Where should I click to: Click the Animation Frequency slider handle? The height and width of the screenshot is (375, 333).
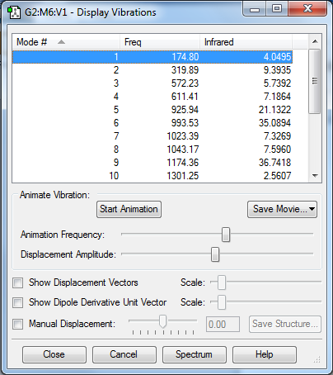click(226, 235)
